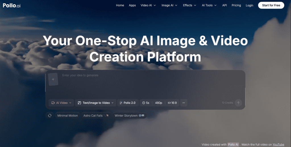Click the Start for Free button
This screenshot has width=291, height=147.
(x=271, y=5)
